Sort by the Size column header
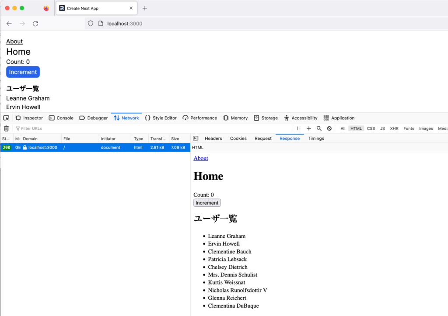This screenshot has height=316, width=448. pos(179,139)
